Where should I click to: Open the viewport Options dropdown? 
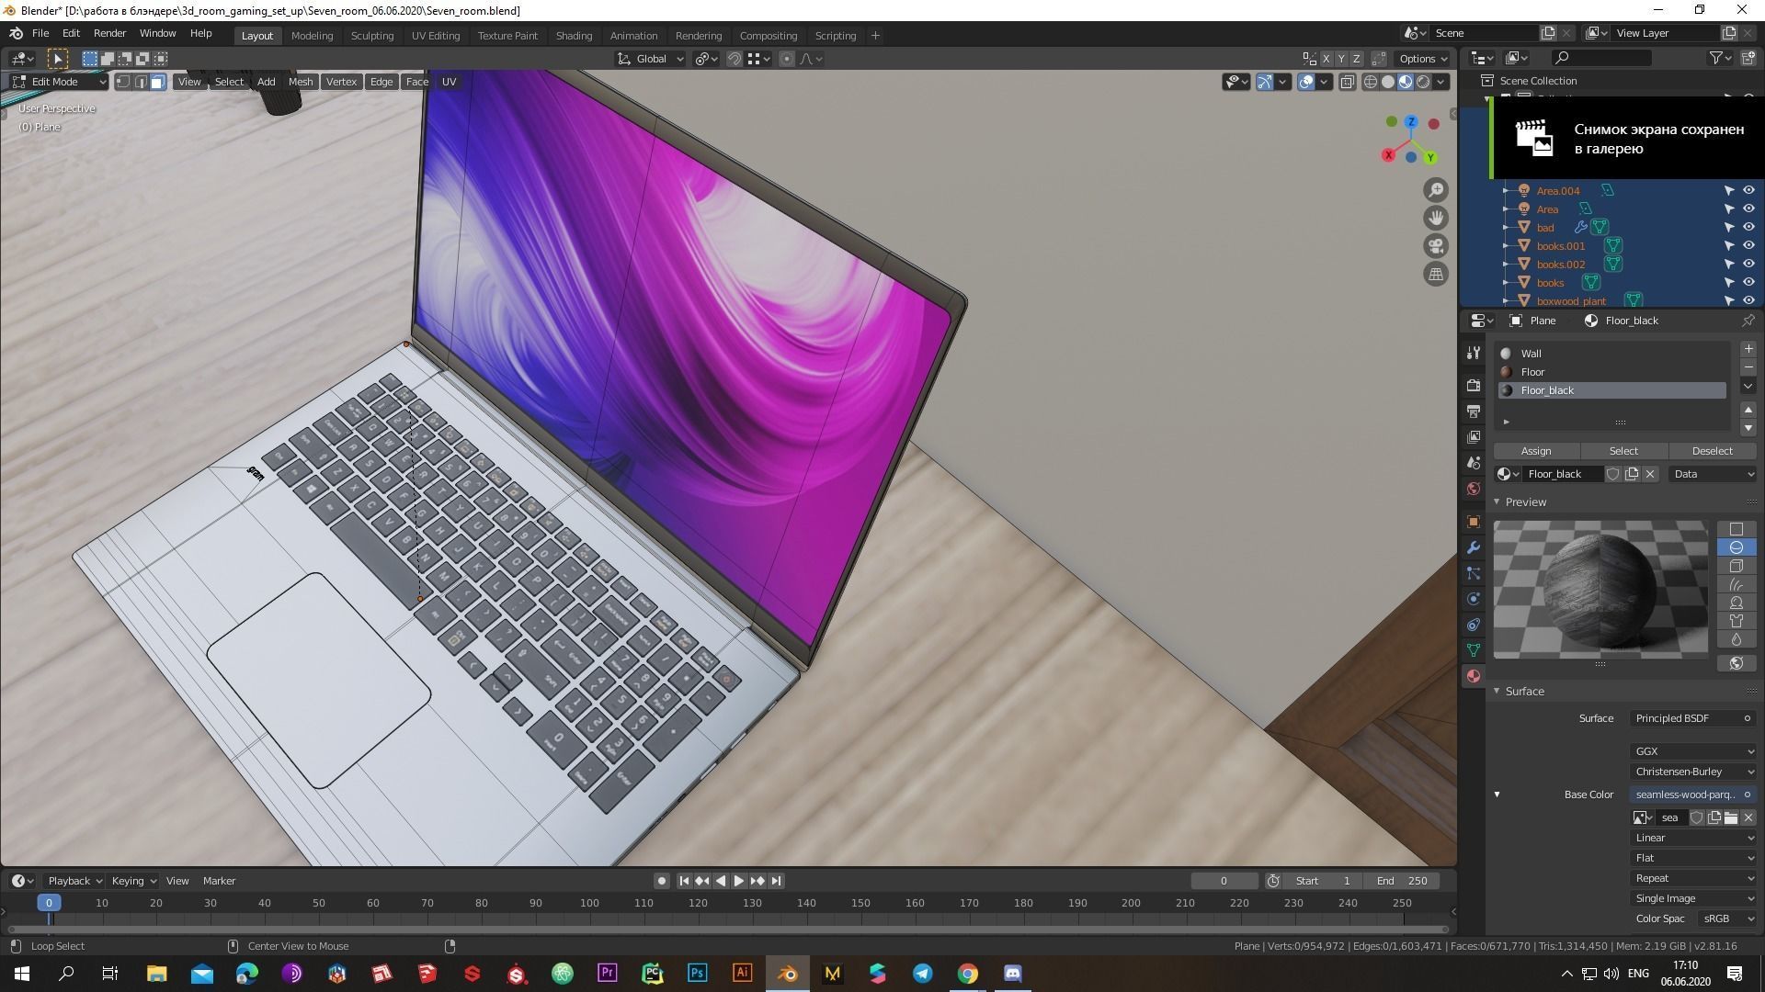tap(1423, 59)
